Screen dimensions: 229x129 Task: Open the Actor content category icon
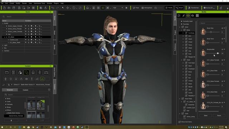[x=13, y=72]
